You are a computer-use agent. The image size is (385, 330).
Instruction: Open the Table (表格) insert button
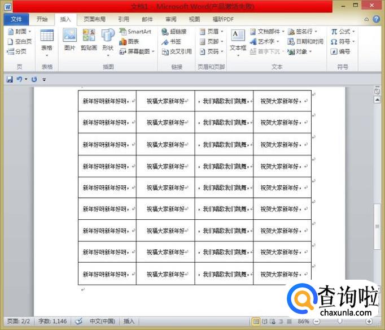click(47, 43)
